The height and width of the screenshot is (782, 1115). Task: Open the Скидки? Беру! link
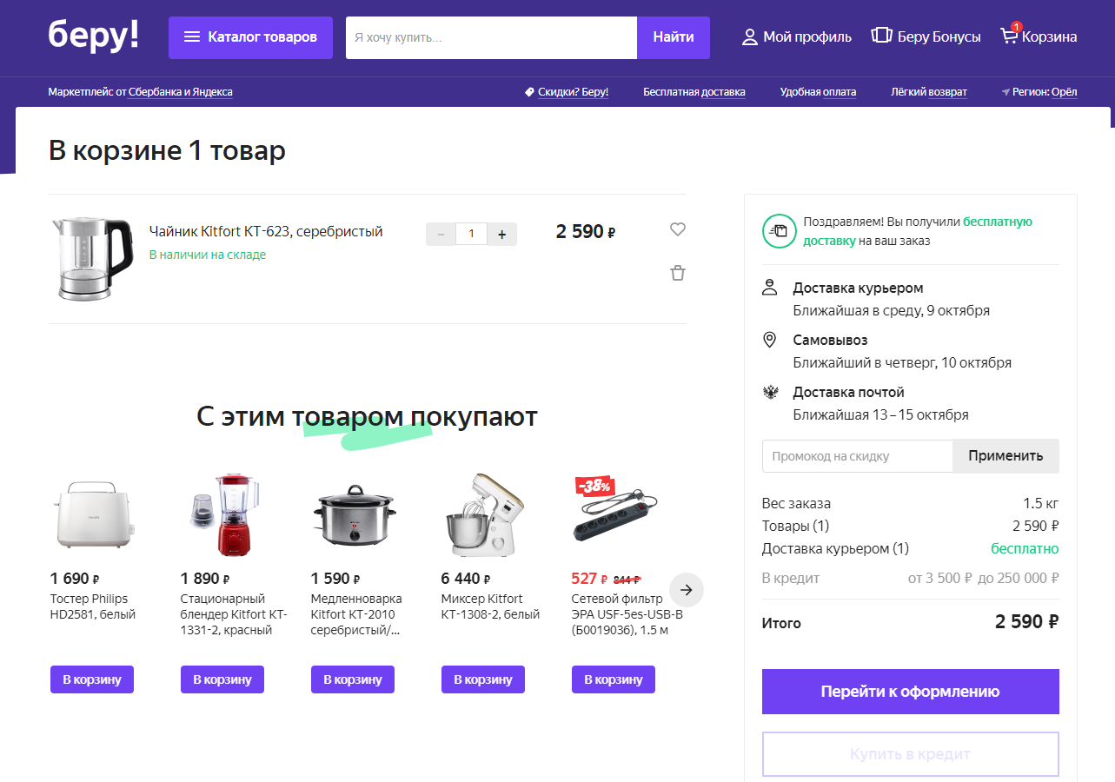(x=573, y=92)
